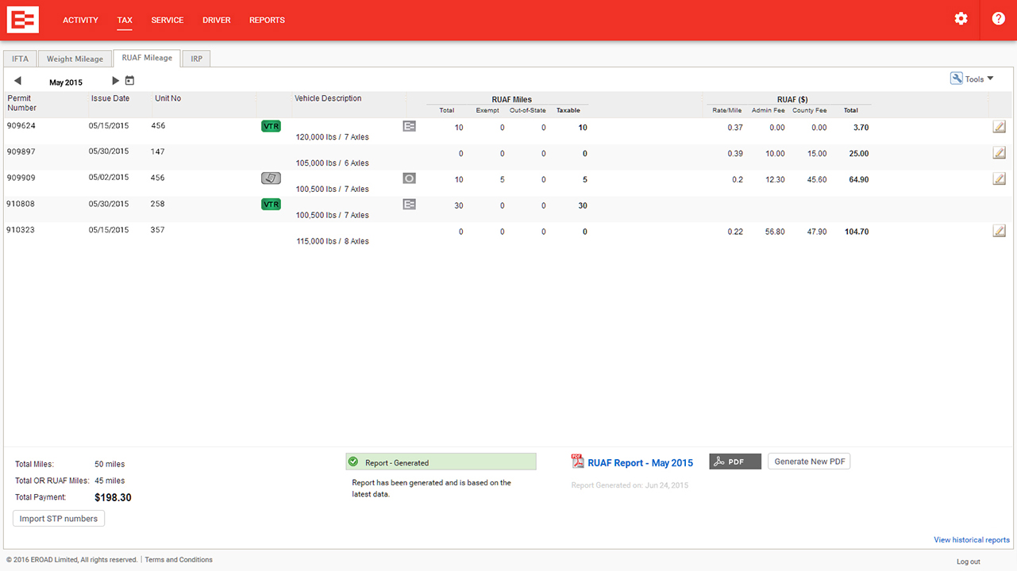Open the calendar date picker icon
The width and height of the screenshot is (1017, 571).
[x=130, y=81]
